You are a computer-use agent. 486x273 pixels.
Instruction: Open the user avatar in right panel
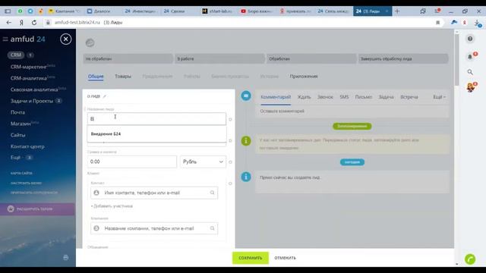click(x=471, y=87)
